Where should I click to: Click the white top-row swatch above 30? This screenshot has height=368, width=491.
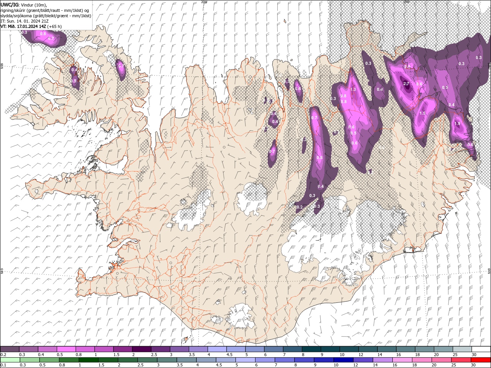[x=480, y=349]
